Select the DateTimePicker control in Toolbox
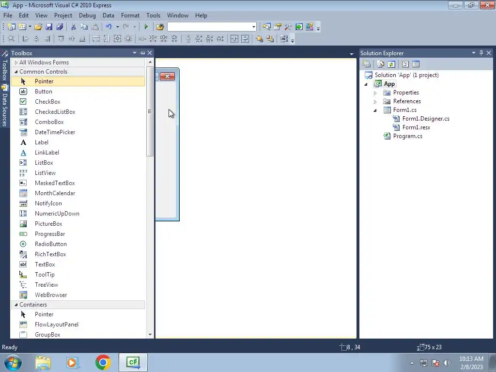The image size is (496, 372). point(78,132)
